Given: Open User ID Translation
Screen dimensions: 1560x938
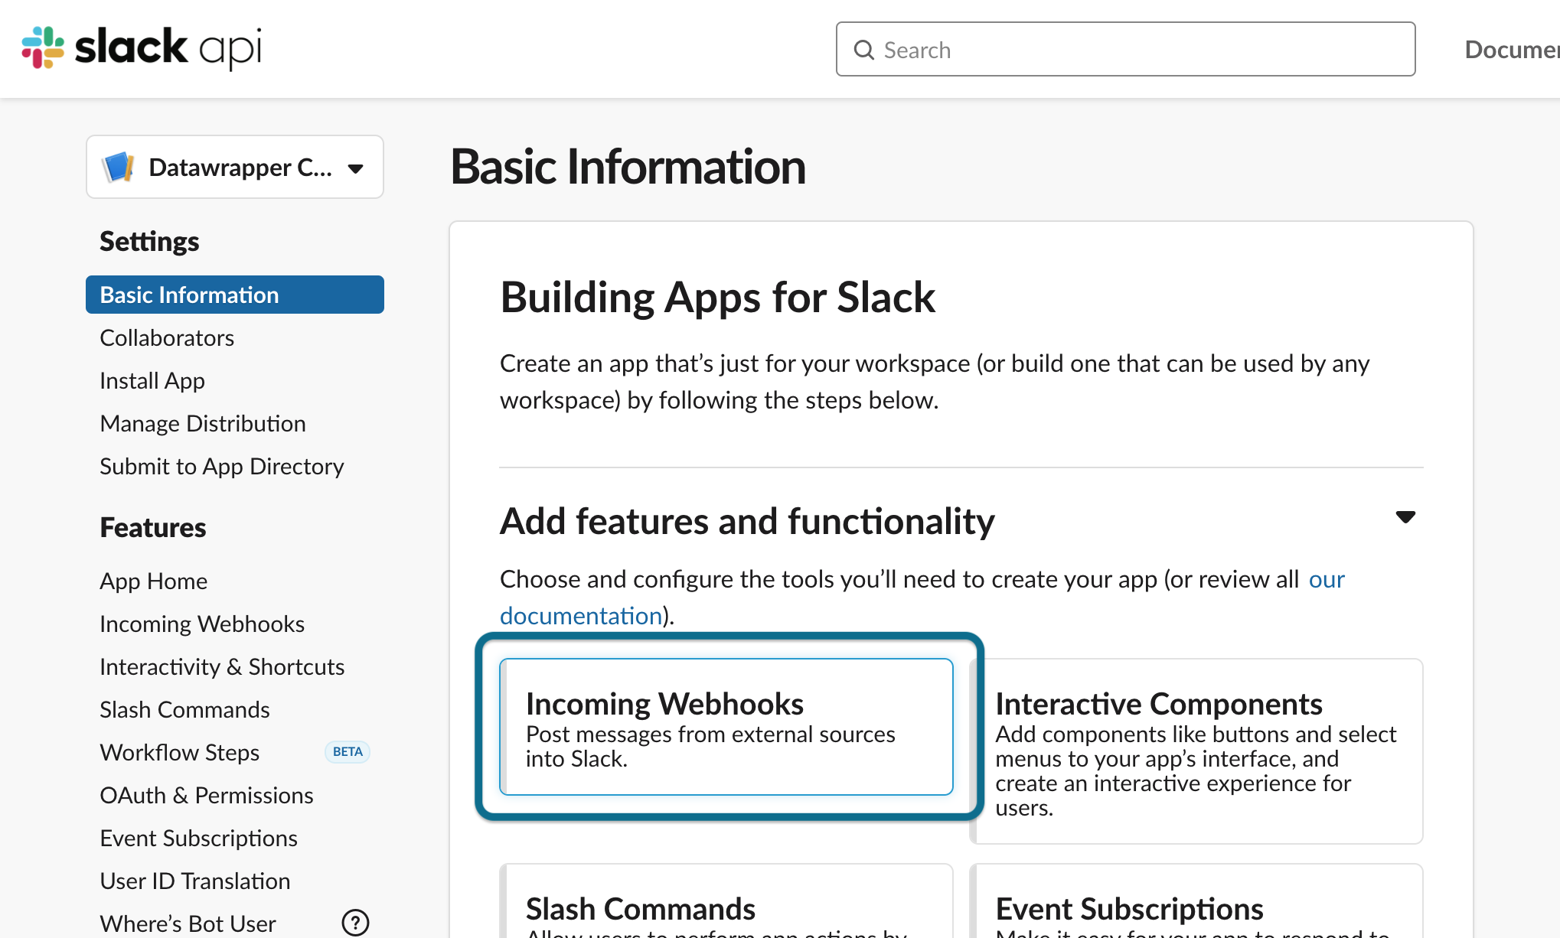Looking at the screenshot, I should pyautogui.click(x=195, y=881).
